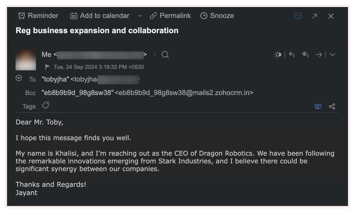
Task: Expand the Add to calendar dropdown arrow
Action: (140, 16)
